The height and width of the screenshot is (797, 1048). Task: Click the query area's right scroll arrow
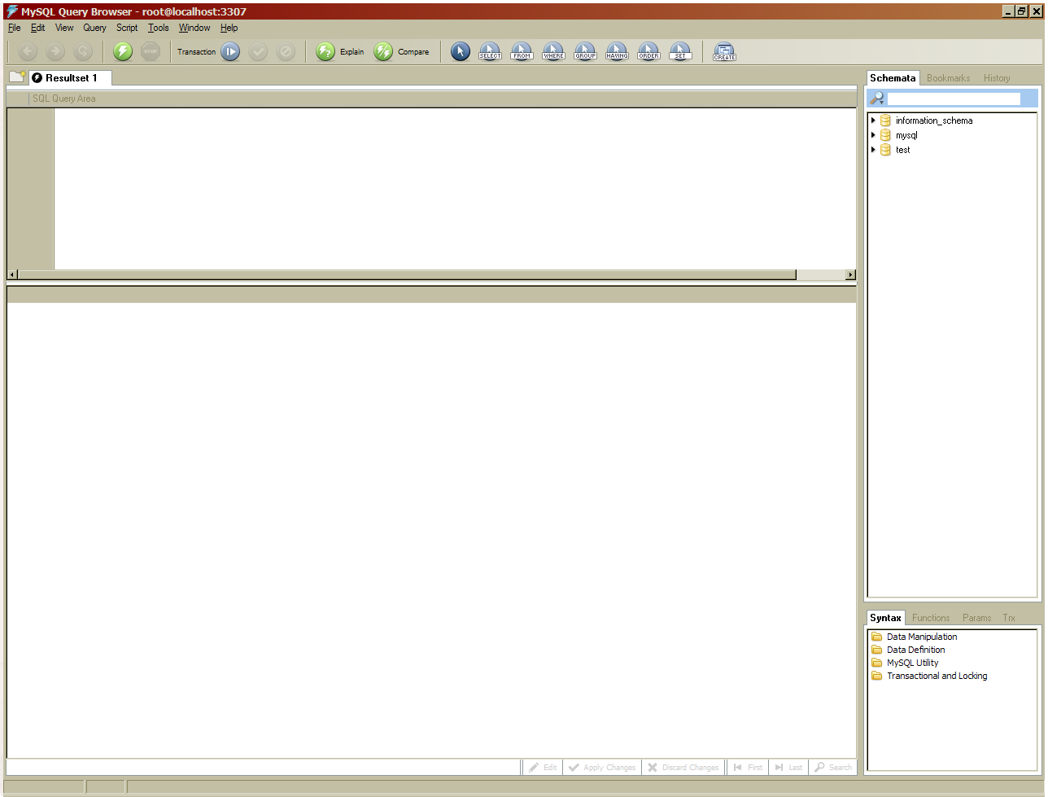click(850, 275)
